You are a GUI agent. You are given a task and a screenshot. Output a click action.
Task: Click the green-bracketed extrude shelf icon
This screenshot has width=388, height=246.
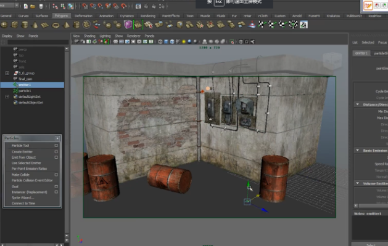point(138,25)
